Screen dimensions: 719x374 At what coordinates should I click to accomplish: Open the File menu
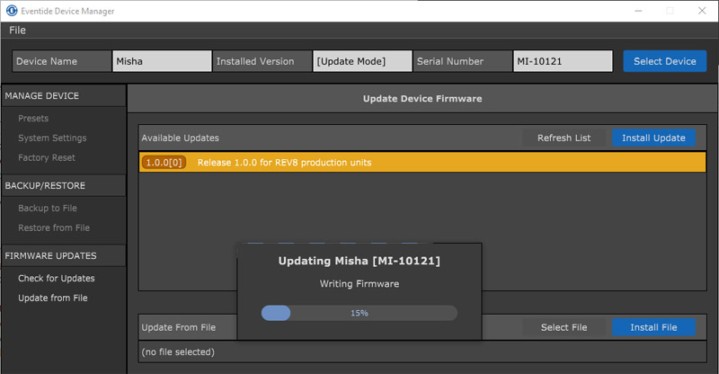[17, 31]
